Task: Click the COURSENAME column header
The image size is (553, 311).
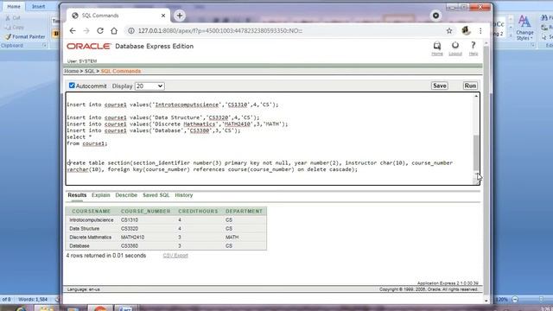Action: coord(92,211)
